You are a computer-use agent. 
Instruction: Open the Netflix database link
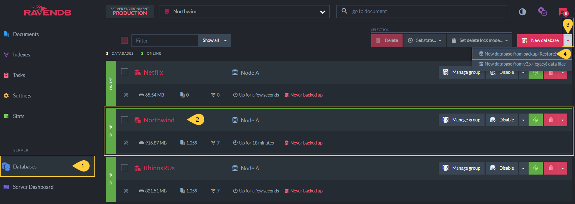point(153,72)
